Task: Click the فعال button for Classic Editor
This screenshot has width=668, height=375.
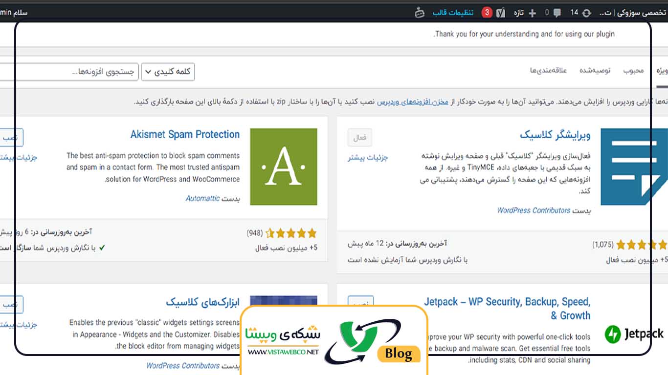Action: pyautogui.click(x=359, y=138)
